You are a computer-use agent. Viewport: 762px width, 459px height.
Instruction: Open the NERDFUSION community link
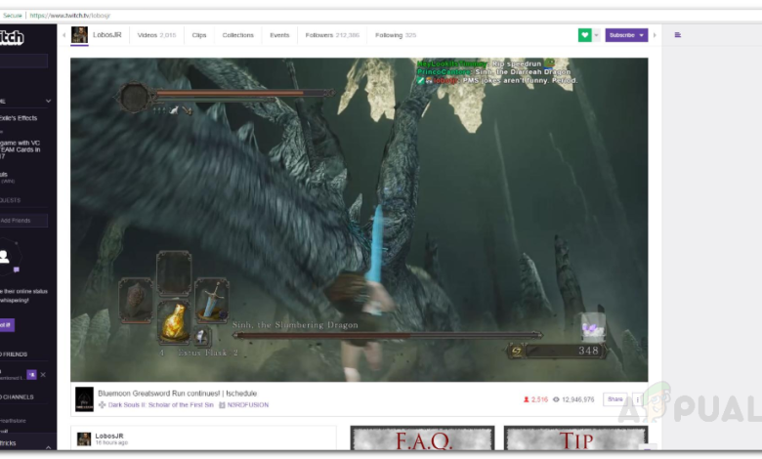tap(248, 404)
